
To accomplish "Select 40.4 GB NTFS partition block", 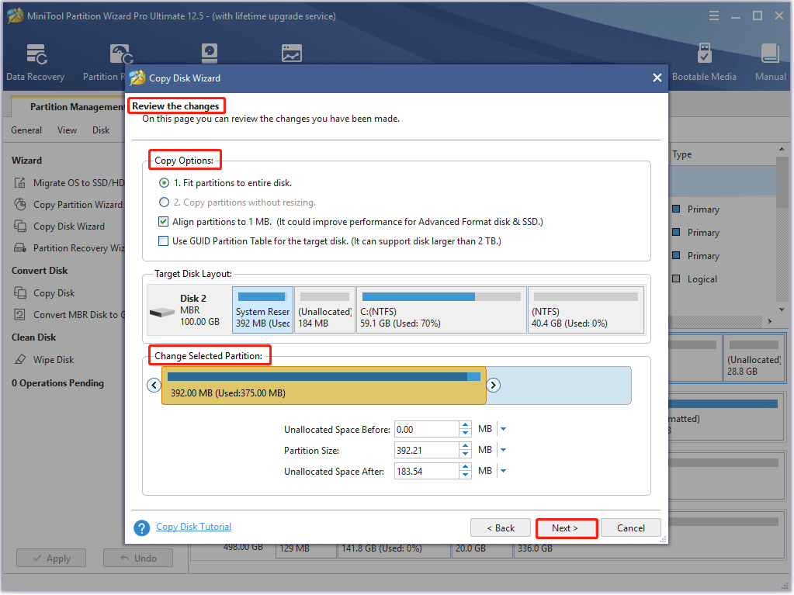I will point(586,310).
